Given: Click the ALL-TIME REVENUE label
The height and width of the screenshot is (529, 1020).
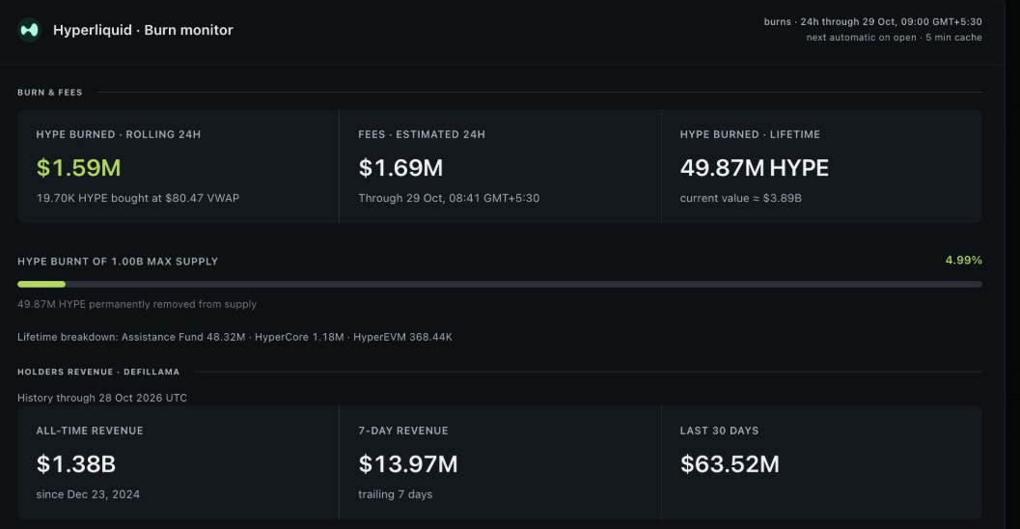Looking at the screenshot, I should (x=90, y=431).
